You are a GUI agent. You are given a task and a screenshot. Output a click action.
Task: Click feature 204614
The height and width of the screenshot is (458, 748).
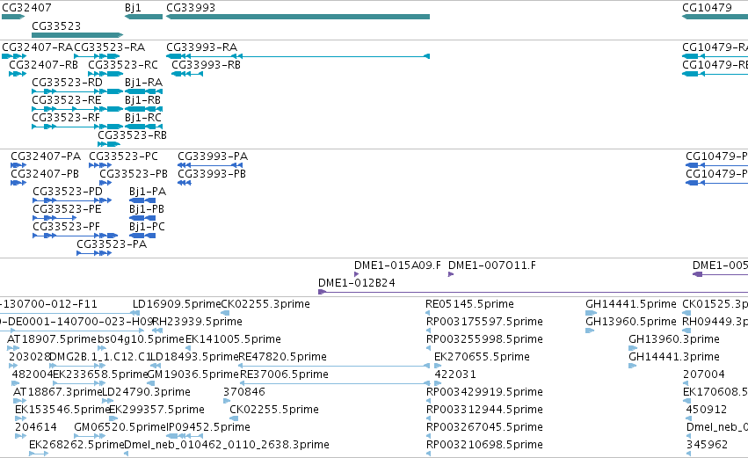click(x=36, y=427)
